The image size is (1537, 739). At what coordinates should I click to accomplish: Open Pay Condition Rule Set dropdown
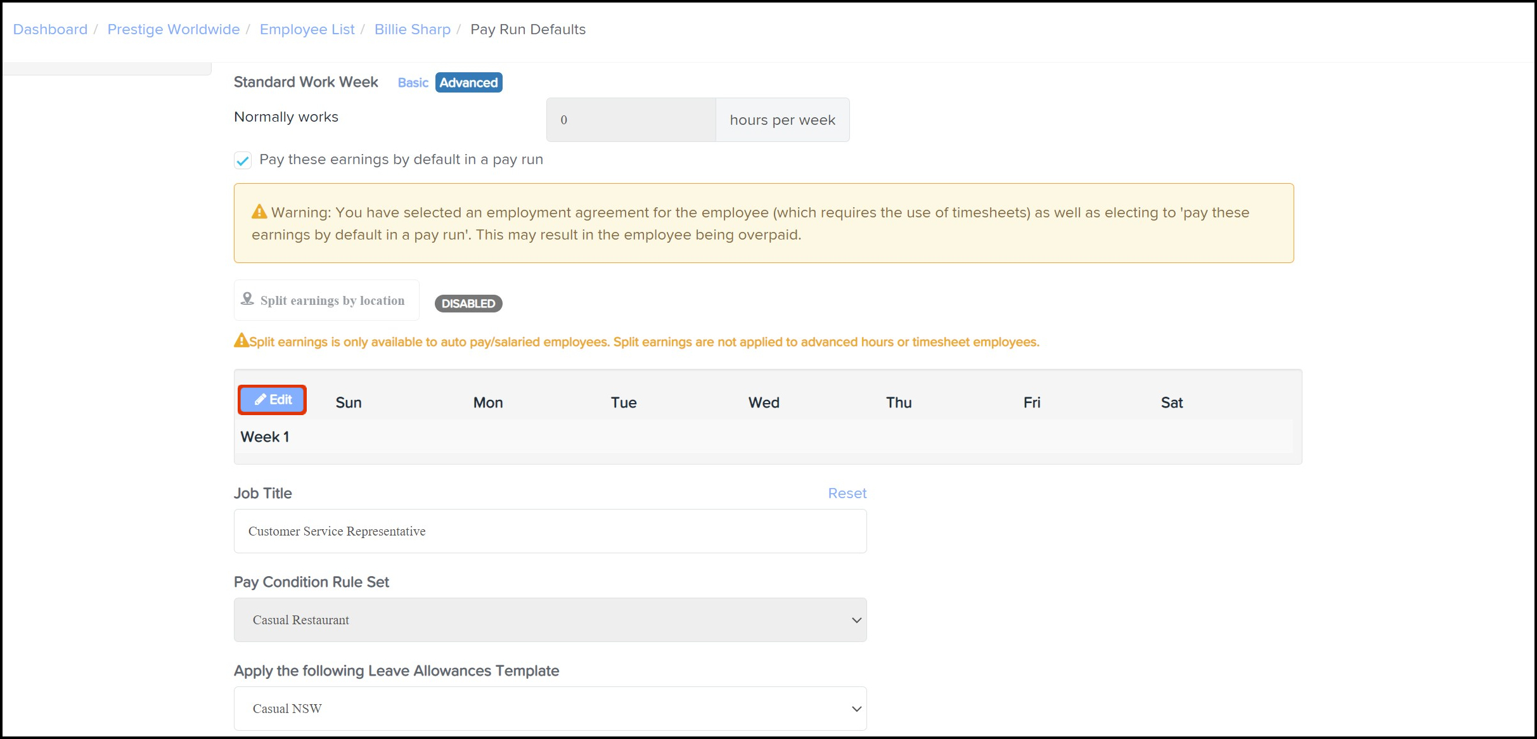coord(550,620)
